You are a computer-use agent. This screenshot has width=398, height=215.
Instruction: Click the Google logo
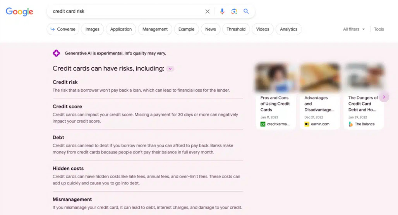[x=19, y=12]
